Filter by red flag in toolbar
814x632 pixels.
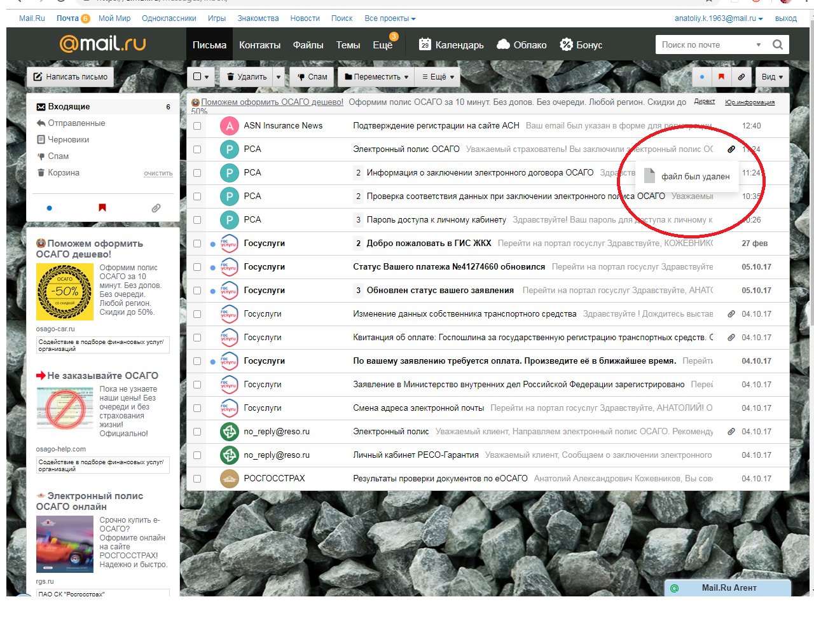[721, 77]
